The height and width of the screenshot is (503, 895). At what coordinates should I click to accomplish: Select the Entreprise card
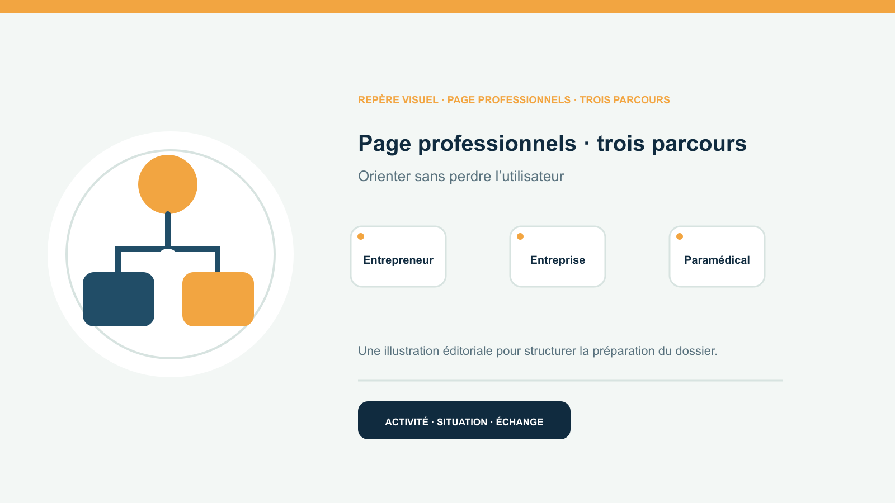(558, 257)
